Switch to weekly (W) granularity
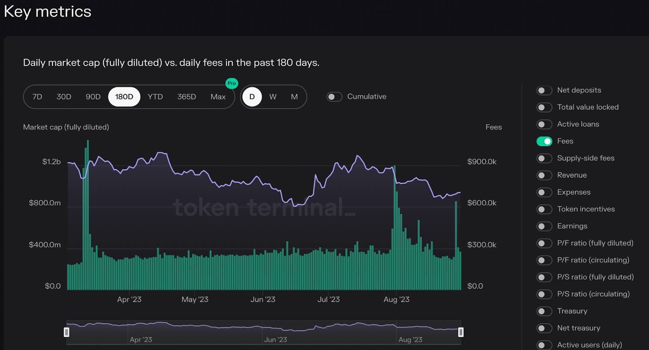The image size is (649, 350). click(273, 97)
